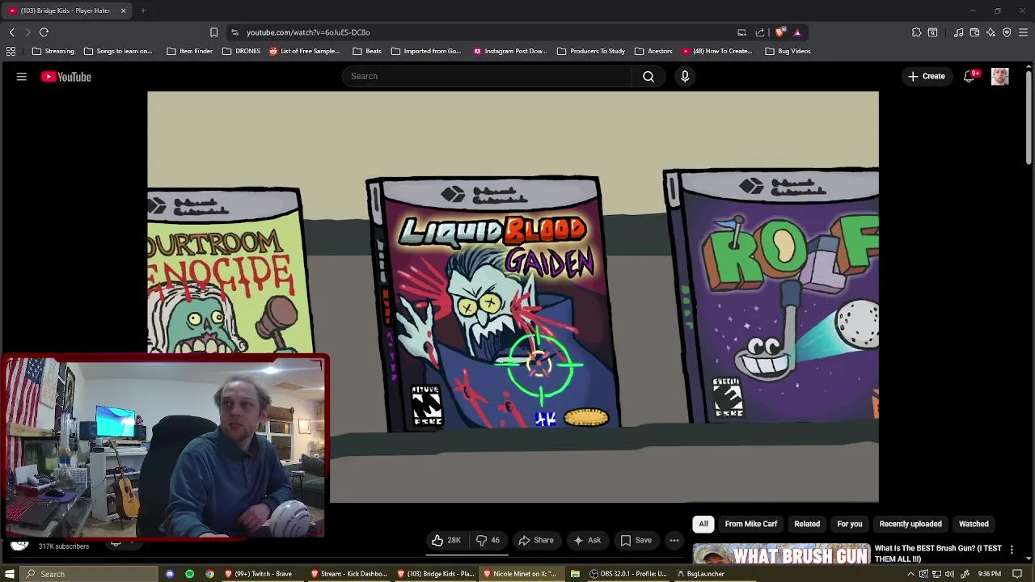Viewport: 1035px width, 582px height.
Task: Open the List of Free Sample bookmark
Action: [x=304, y=51]
